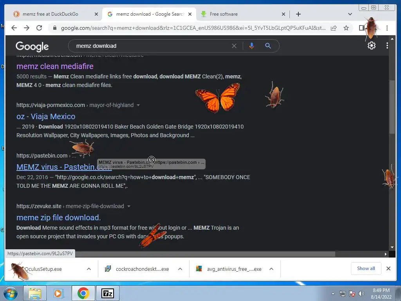Submit search with magnifier icon
The image size is (401, 301).
(268, 46)
